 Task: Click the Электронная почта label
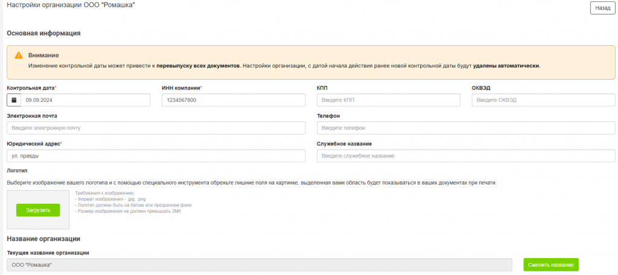coord(32,116)
